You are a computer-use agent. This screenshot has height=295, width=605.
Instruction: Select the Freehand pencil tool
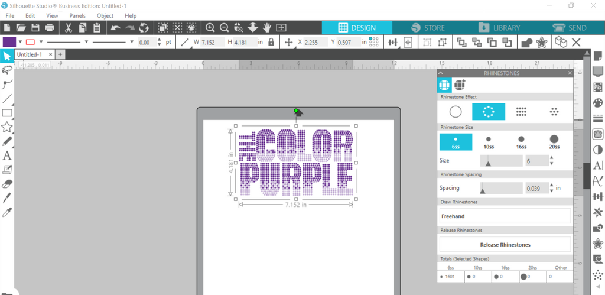point(6,141)
